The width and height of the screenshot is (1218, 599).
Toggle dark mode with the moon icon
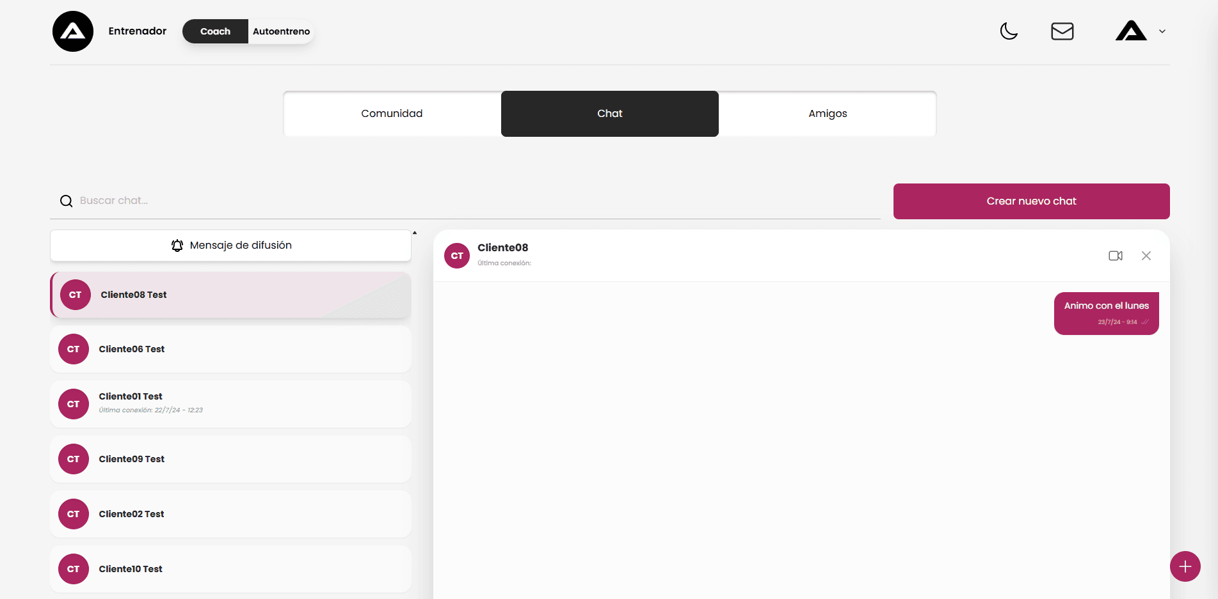click(1009, 31)
